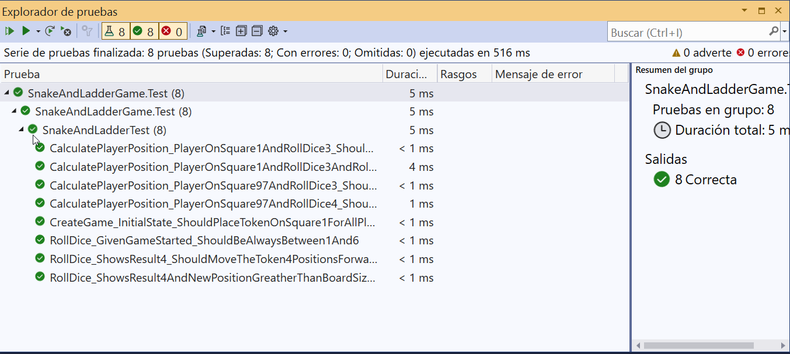Open the dropdown next to the Run button
This screenshot has width=790, height=354.
click(37, 30)
